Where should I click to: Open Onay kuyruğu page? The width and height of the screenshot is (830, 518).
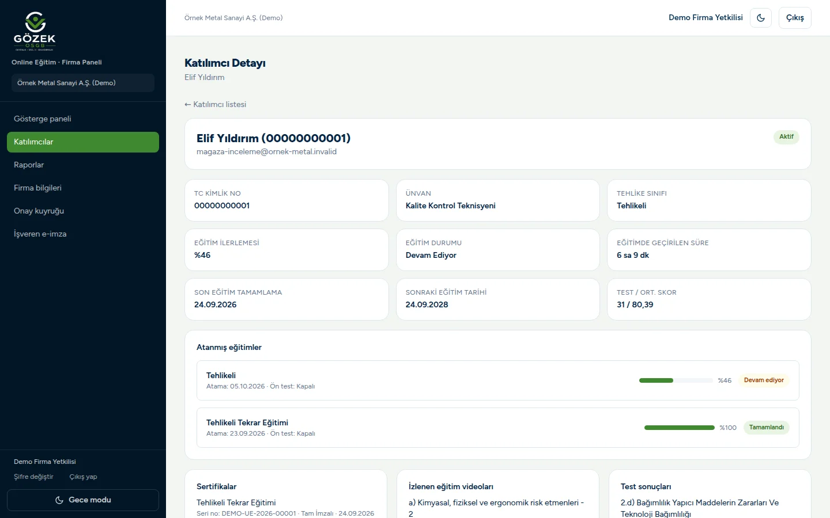[x=83, y=211]
